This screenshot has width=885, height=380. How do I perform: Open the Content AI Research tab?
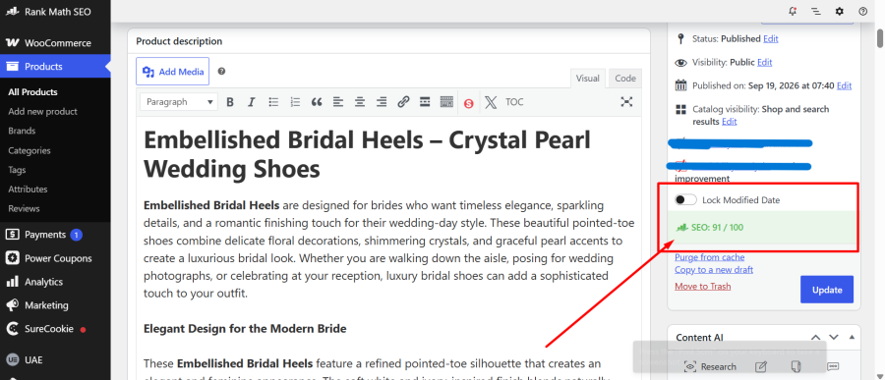coord(711,366)
